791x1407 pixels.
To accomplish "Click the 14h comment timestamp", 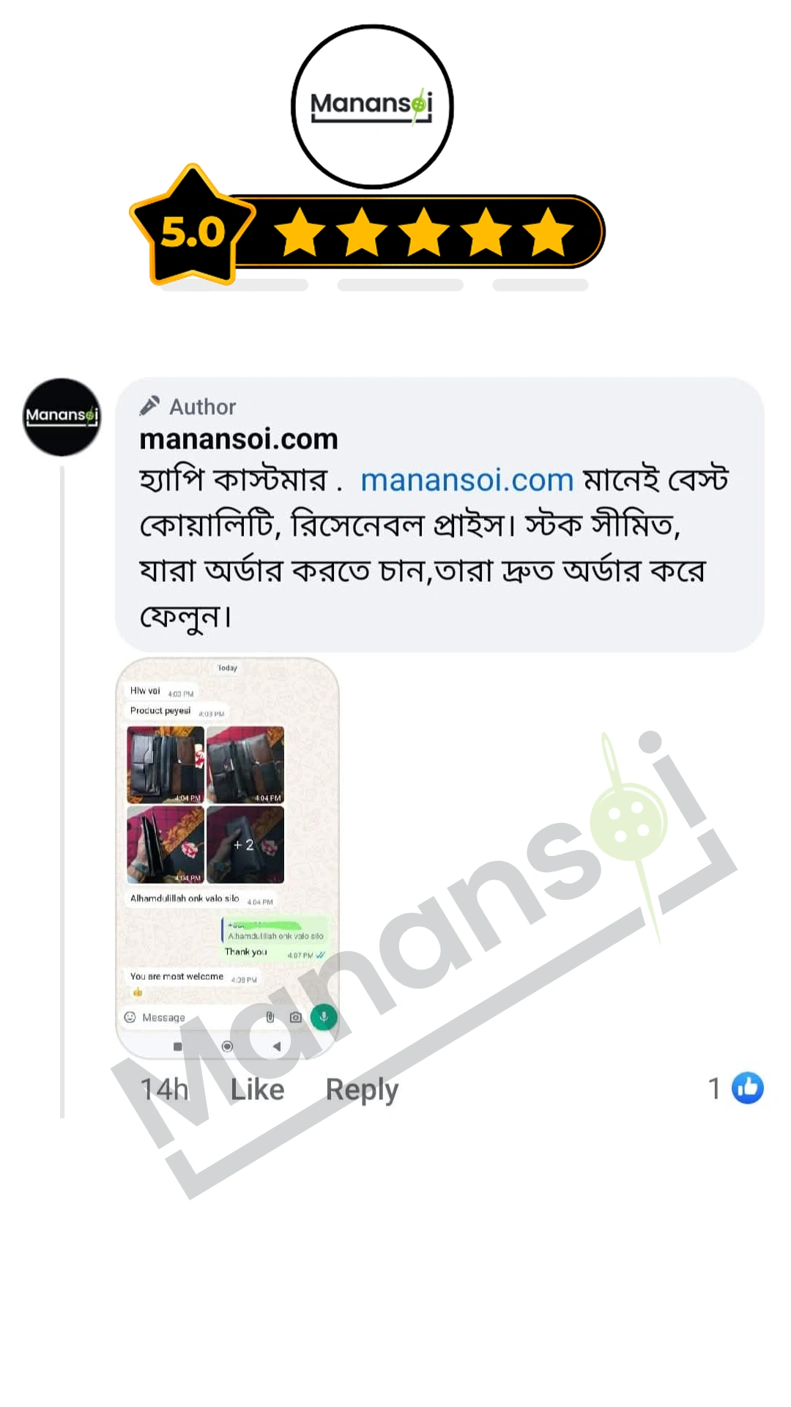I will point(164,1090).
